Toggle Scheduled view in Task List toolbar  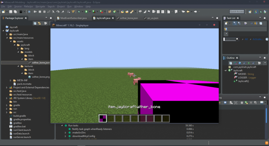click(x=239, y=23)
